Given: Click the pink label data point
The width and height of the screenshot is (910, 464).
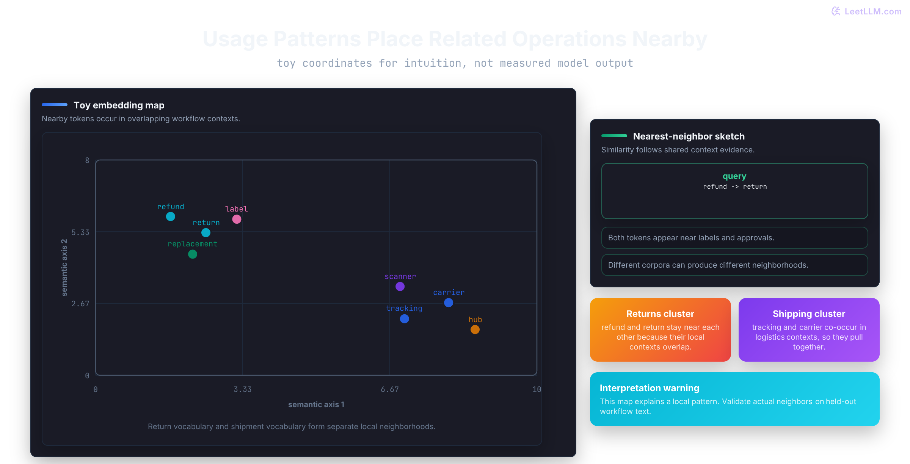Looking at the screenshot, I should click(237, 219).
